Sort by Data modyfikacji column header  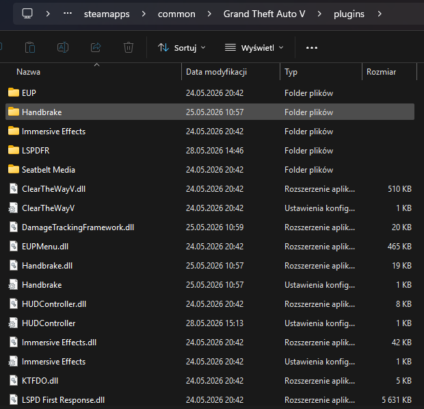216,72
